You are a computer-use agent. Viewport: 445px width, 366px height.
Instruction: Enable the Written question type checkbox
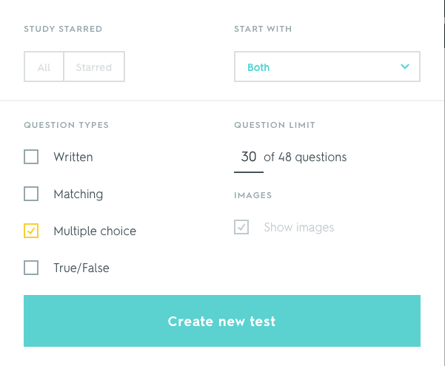(x=31, y=157)
